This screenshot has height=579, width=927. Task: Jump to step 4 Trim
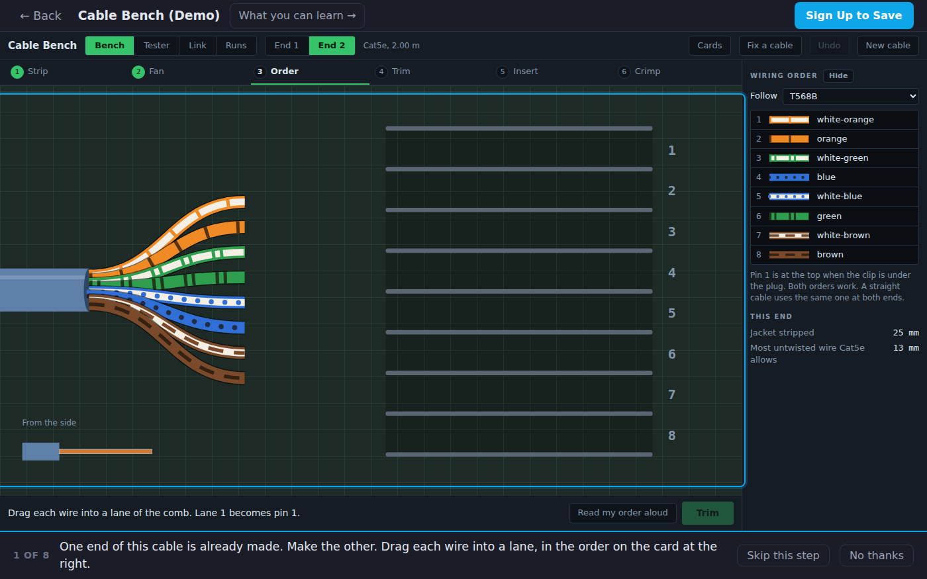tap(393, 71)
